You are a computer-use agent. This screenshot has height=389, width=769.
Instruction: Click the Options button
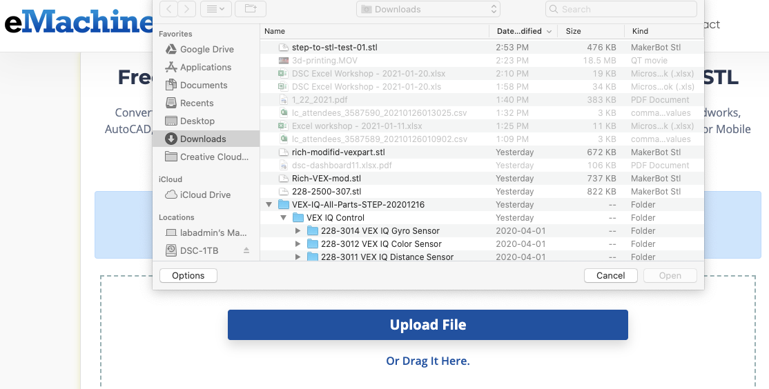(x=188, y=276)
